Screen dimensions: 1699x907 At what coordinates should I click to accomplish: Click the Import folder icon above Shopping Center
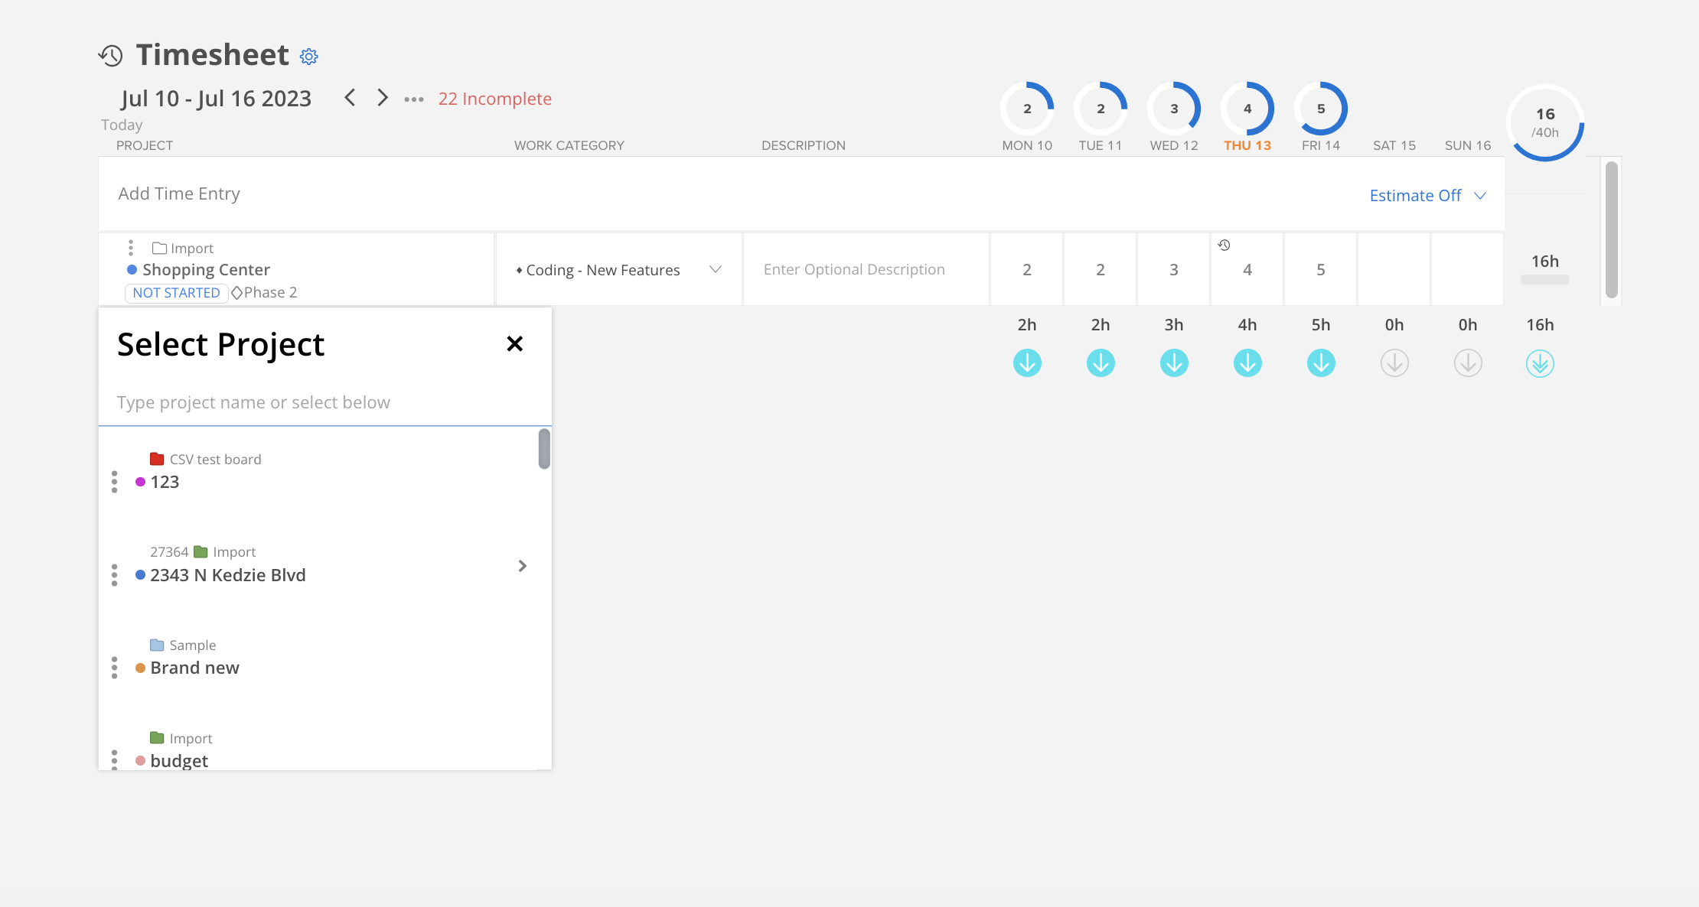pyautogui.click(x=160, y=247)
